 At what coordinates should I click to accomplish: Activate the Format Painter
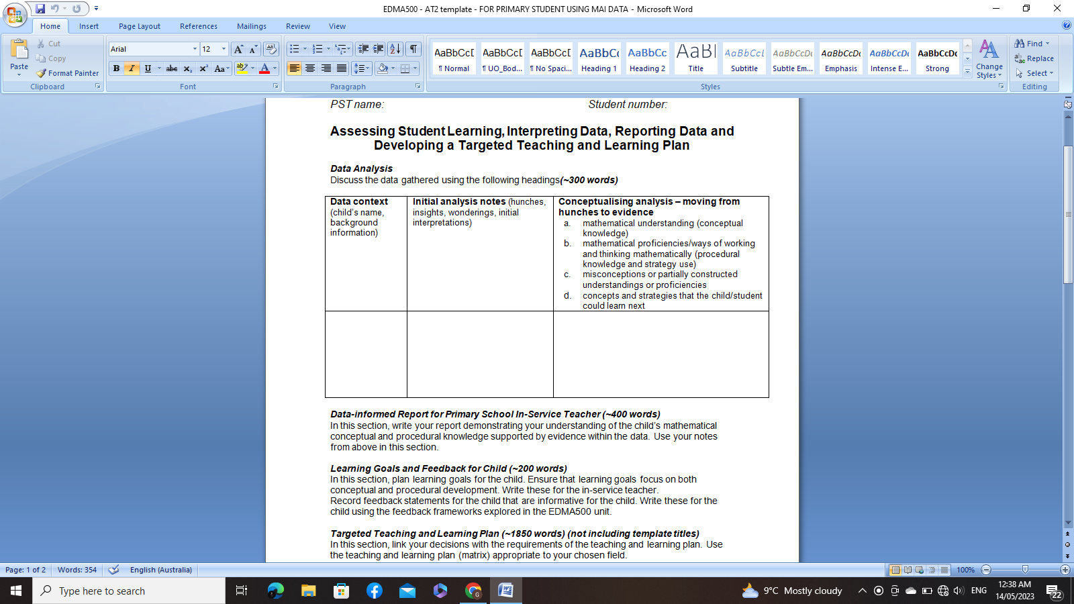(x=67, y=73)
